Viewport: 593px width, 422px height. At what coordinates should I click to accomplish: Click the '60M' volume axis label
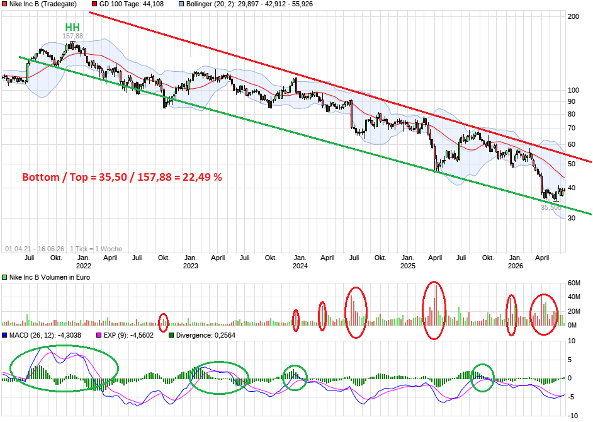574,283
